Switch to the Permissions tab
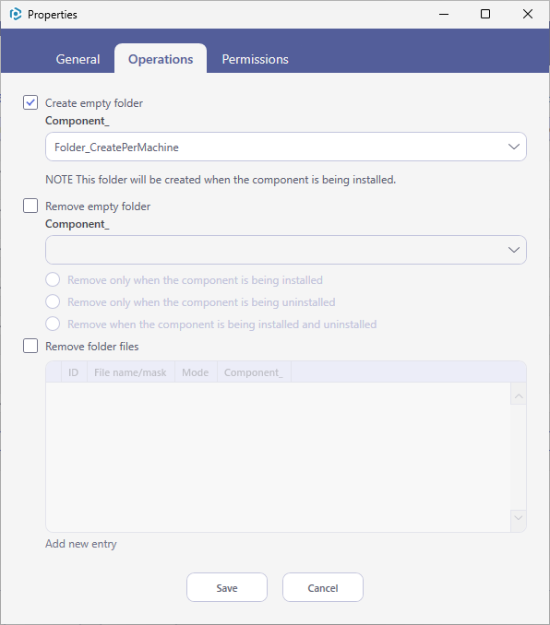 coord(255,59)
